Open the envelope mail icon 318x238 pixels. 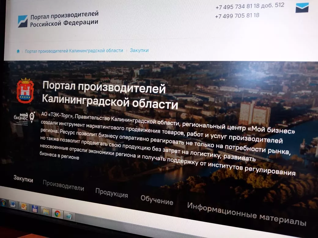[x=302, y=8]
